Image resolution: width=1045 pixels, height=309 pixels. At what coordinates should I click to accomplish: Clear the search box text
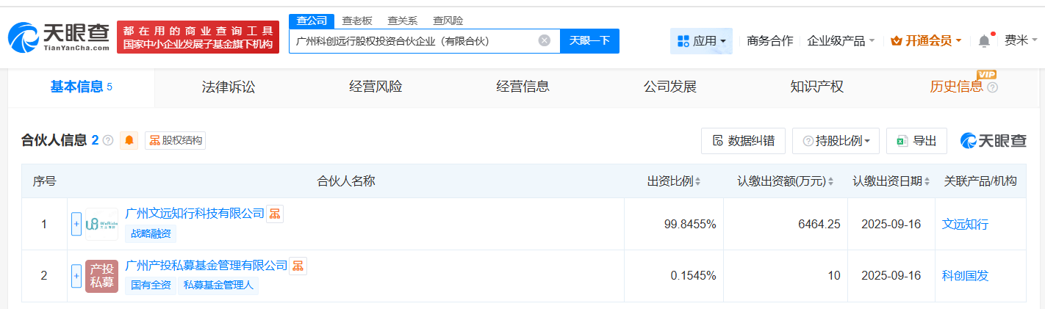point(544,41)
